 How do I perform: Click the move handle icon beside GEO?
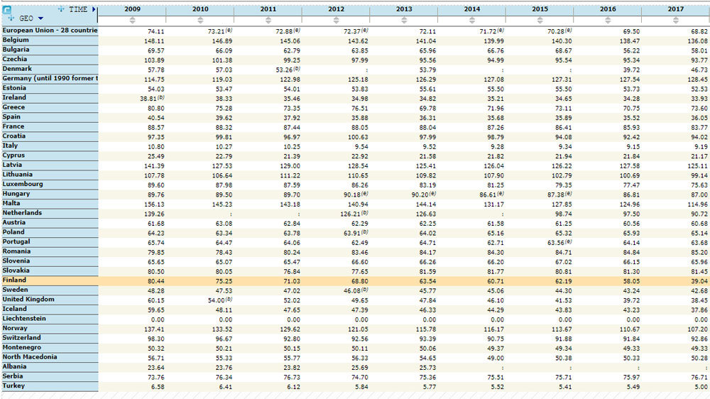tap(12, 18)
